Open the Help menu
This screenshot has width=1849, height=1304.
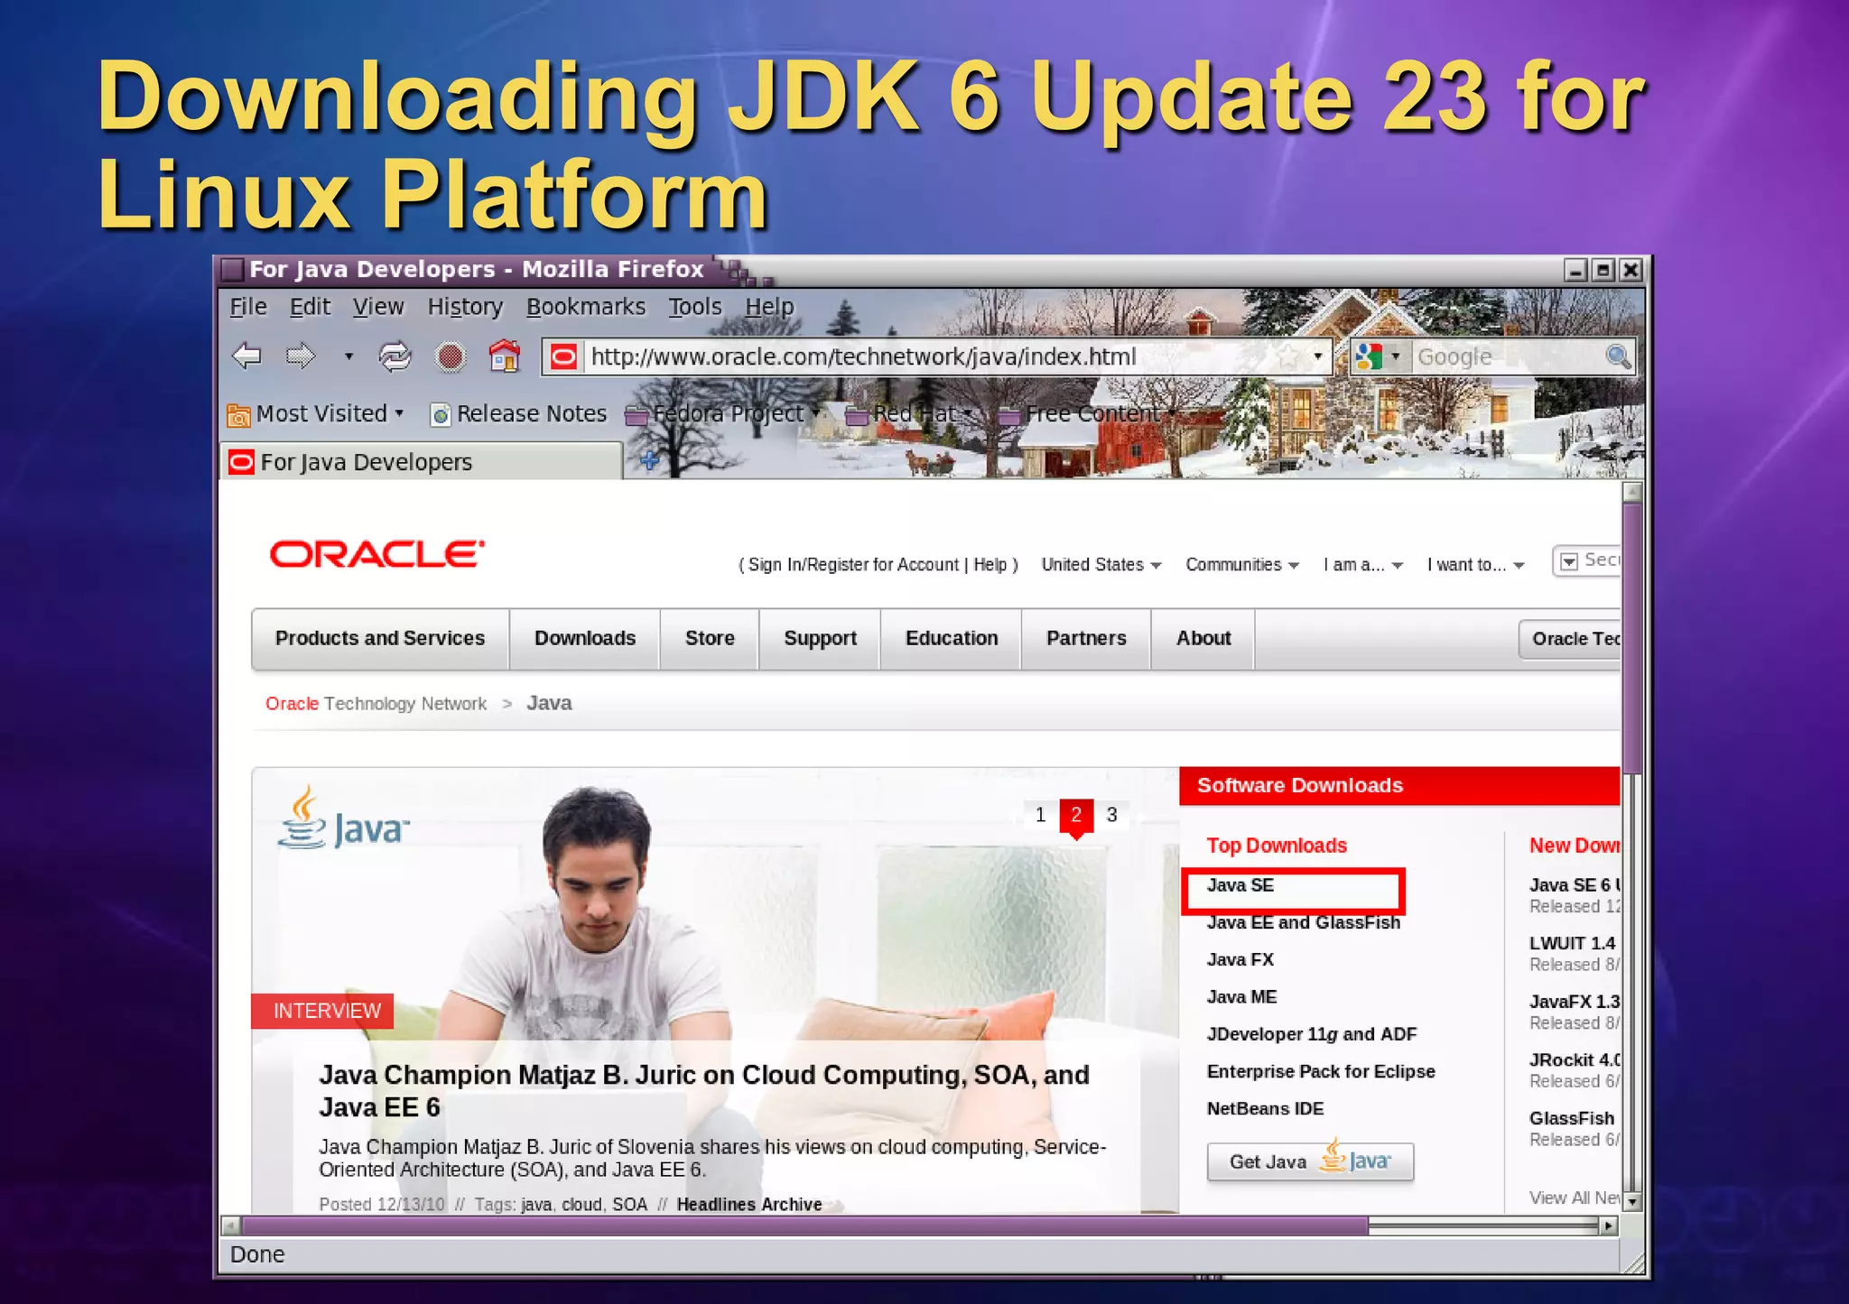770,307
